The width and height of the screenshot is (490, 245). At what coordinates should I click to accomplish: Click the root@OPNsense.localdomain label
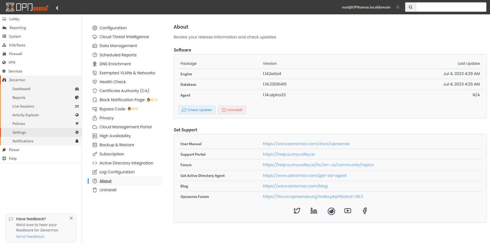pos(366,7)
